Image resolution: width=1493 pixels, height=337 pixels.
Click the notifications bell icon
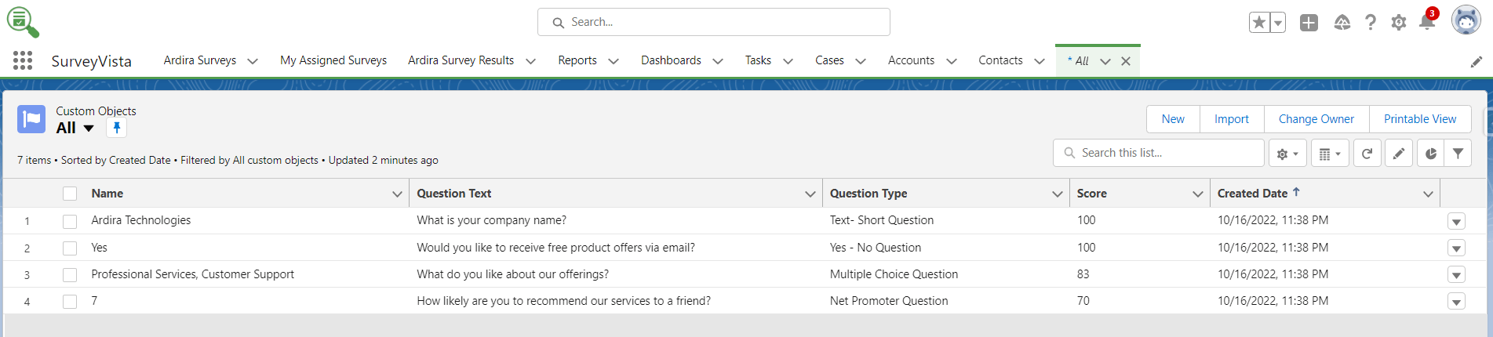pos(1426,23)
